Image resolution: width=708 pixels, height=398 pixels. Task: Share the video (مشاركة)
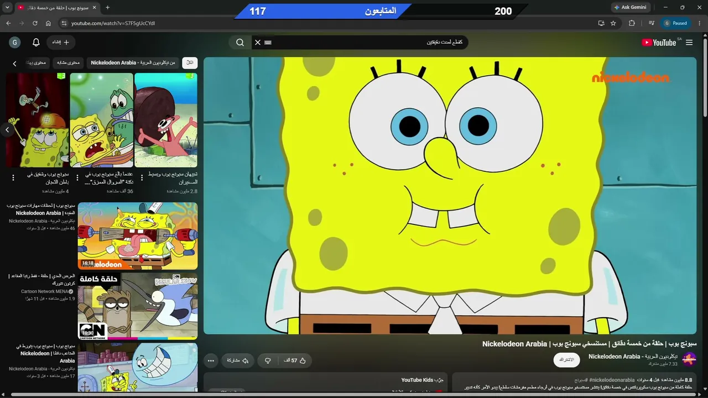238,360
